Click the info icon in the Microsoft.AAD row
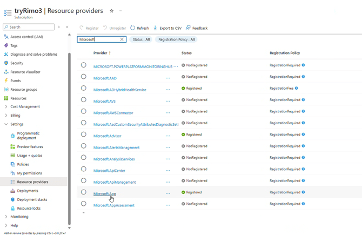Viewport: 362px width, 235px height. click(x=303, y=77)
